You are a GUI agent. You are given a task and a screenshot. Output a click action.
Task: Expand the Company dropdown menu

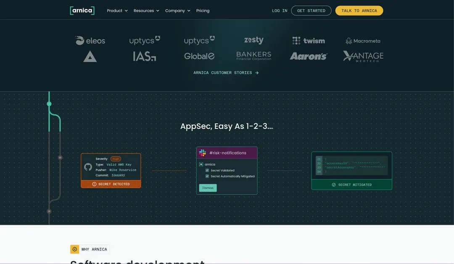177,10
